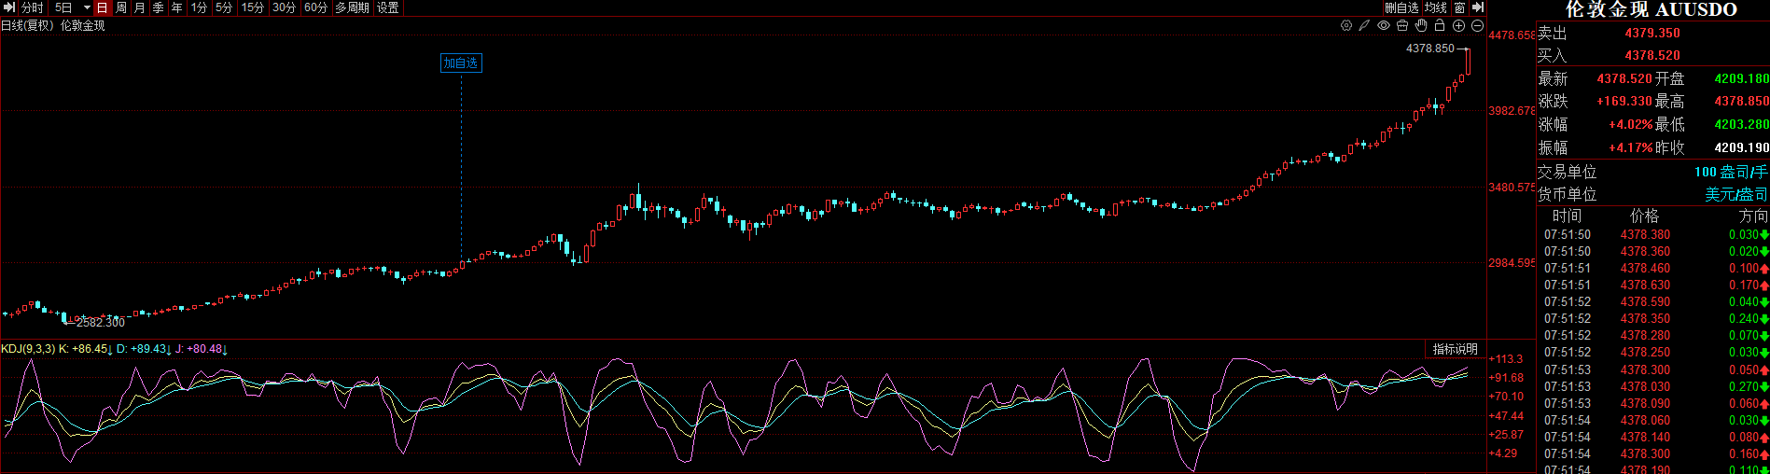Screen dimensions: 1770x474
Task: Zoom out chart with minus icon
Action: click(1477, 26)
